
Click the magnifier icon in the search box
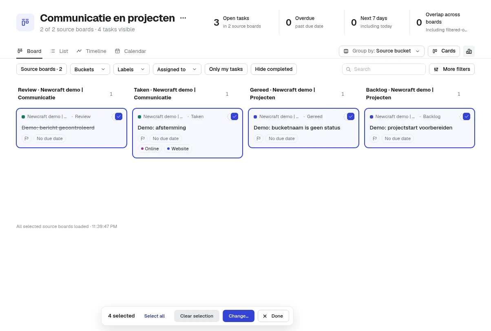[x=349, y=69]
